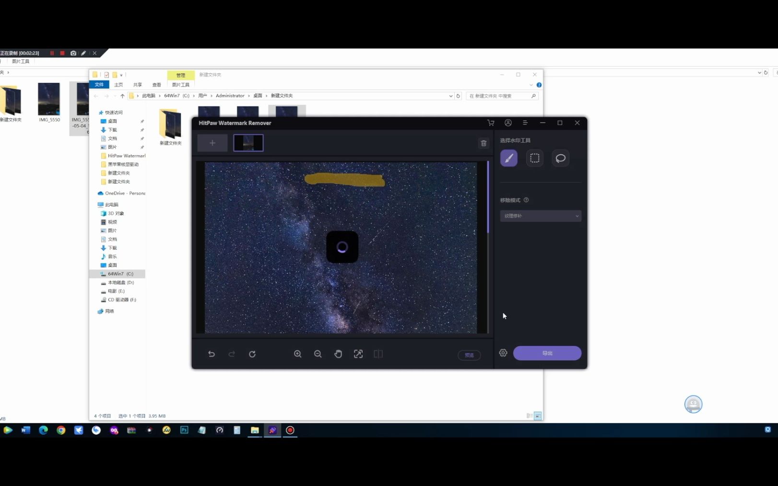
Task: Click 64Win7 (C:) in the breadcrumb path
Action: point(177,96)
